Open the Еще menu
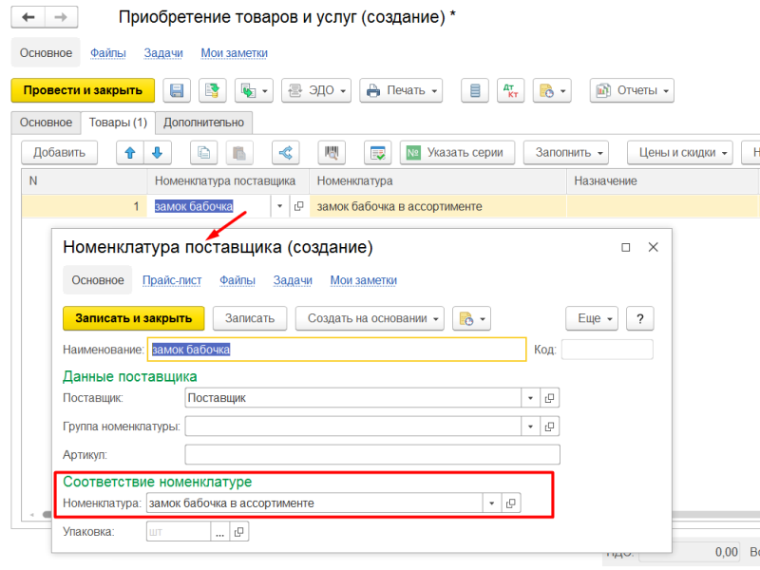The height and width of the screenshot is (570, 760). tap(592, 318)
